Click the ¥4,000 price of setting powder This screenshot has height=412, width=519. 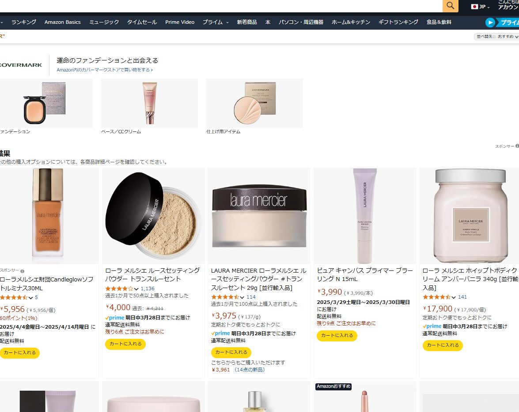click(118, 307)
